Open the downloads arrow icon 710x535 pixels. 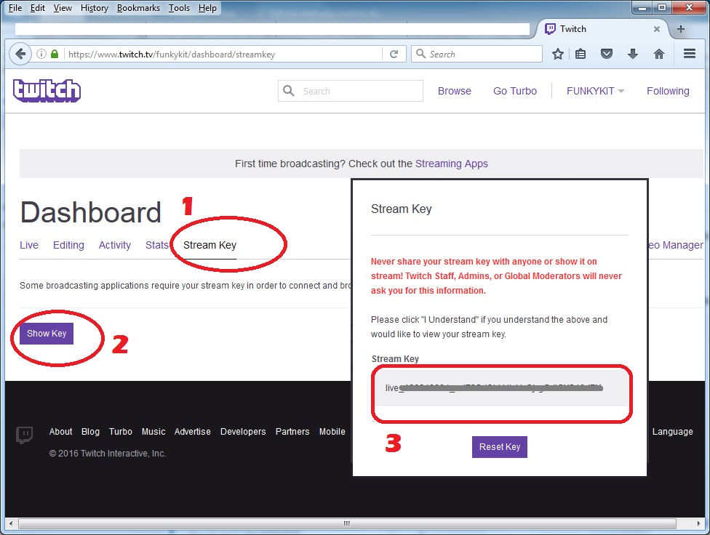(x=633, y=55)
